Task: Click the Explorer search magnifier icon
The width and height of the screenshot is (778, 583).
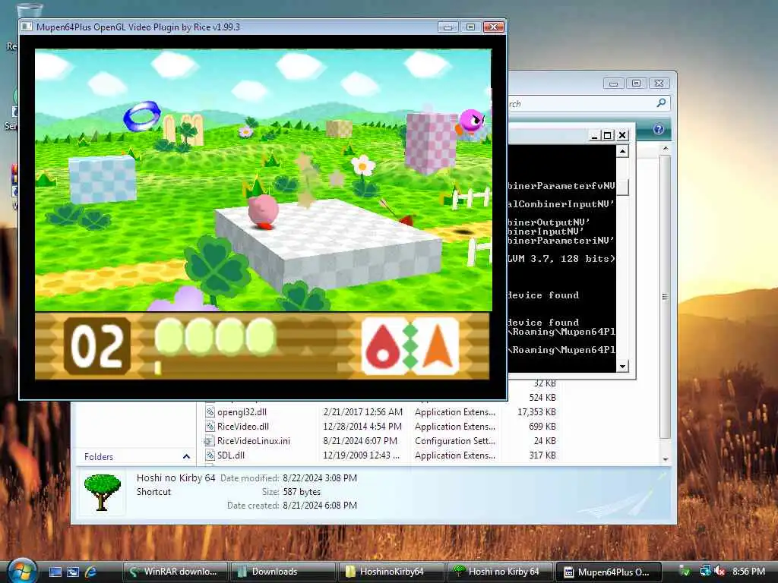Action: [x=661, y=103]
